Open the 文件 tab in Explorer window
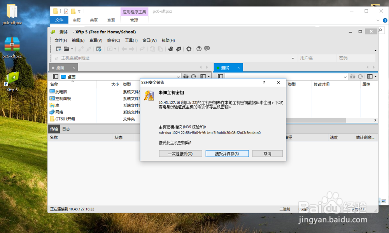Image resolution: width=389 pixels, height=233 pixels. click(59, 20)
